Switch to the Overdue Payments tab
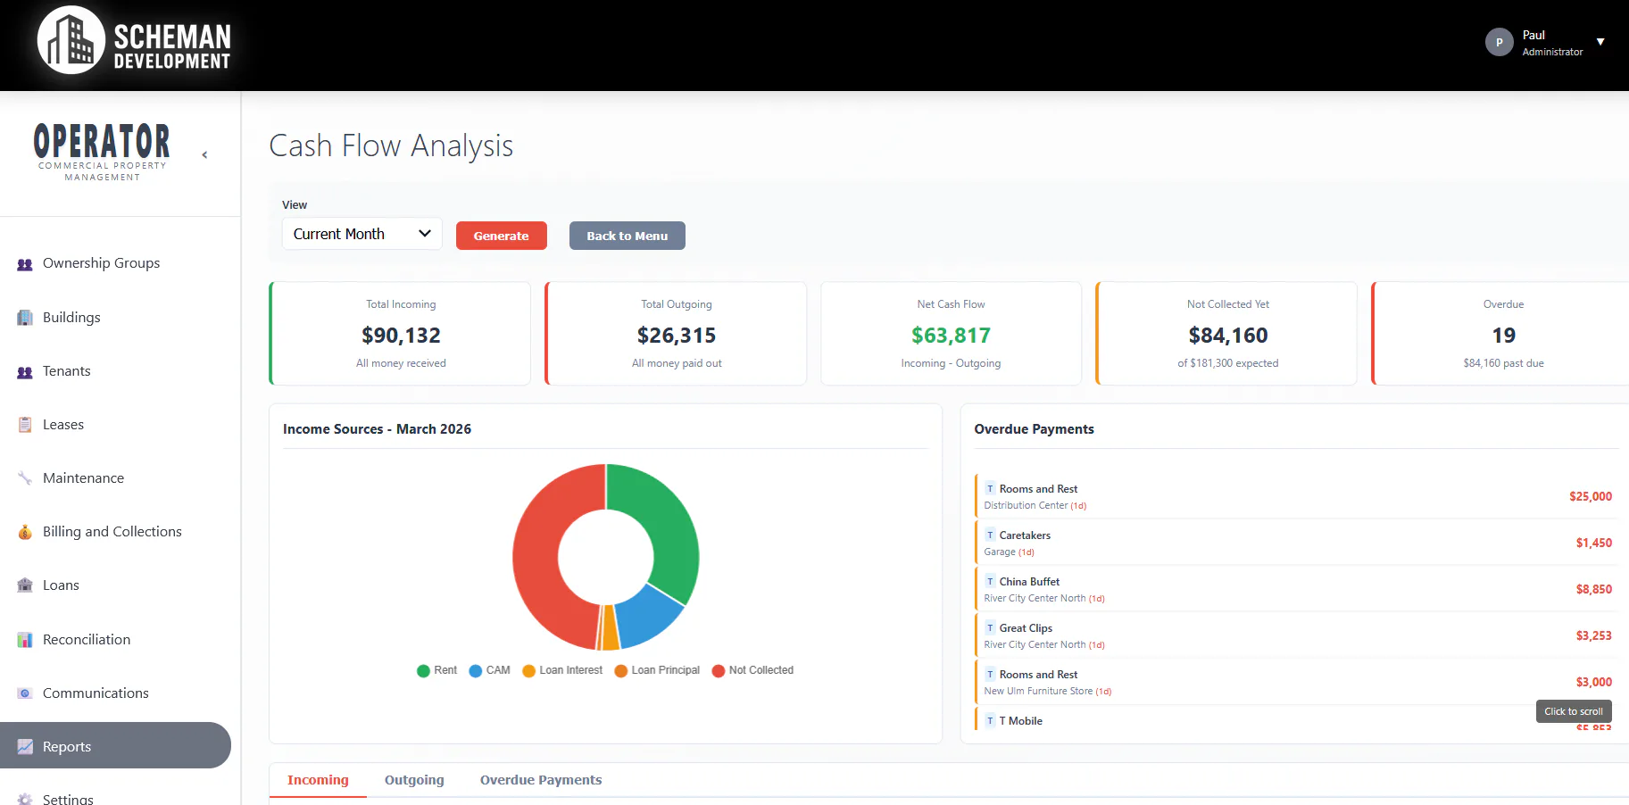 [x=541, y=780]
